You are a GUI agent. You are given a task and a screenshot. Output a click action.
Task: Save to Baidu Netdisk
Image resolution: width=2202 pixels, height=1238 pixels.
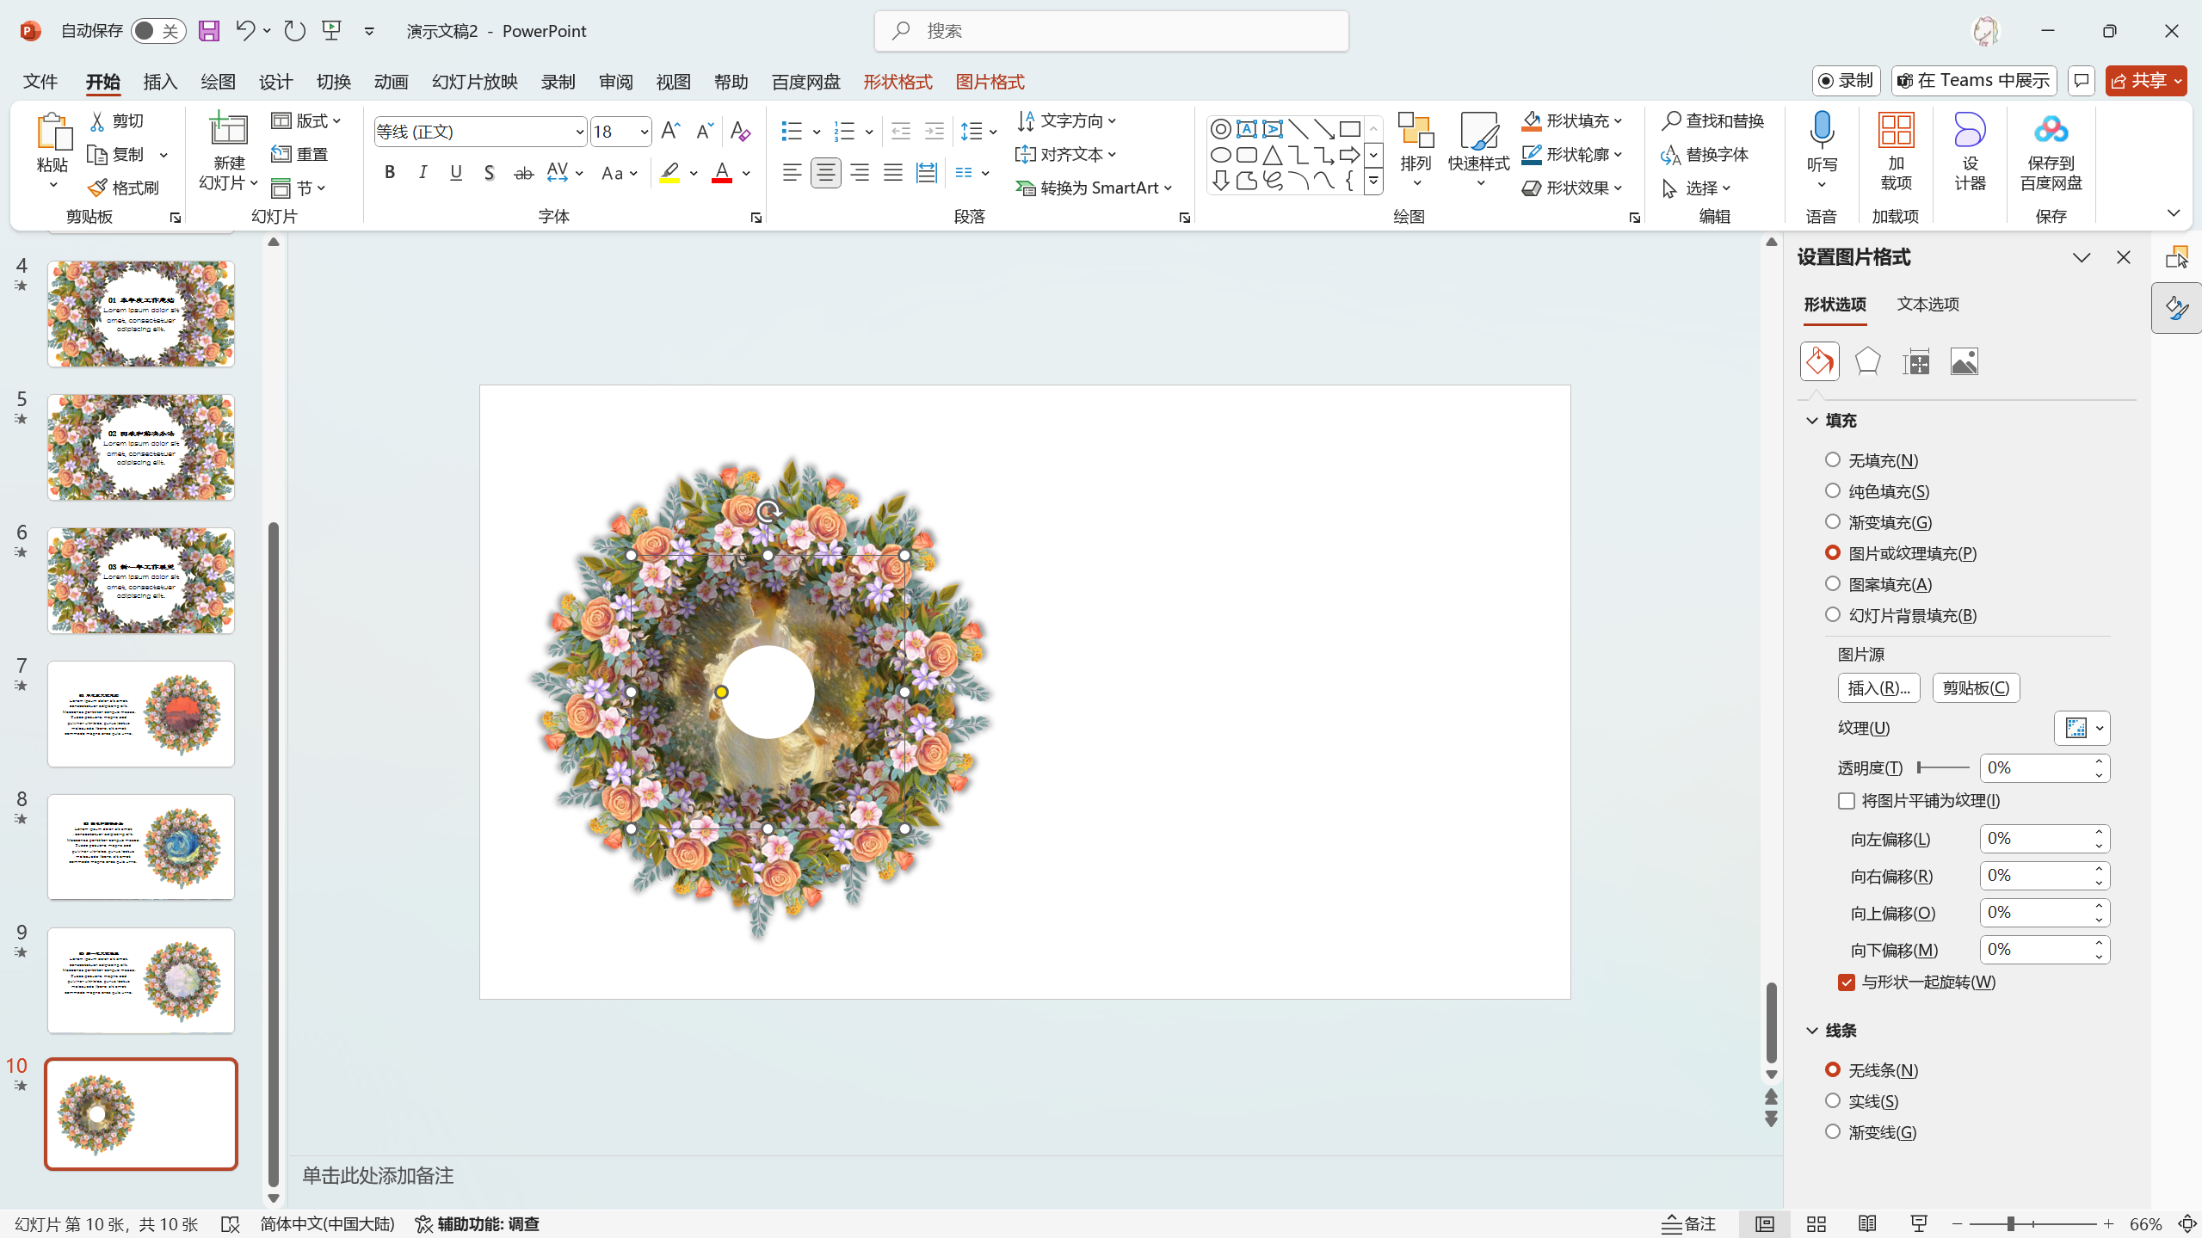click(x=2051, y=151)
